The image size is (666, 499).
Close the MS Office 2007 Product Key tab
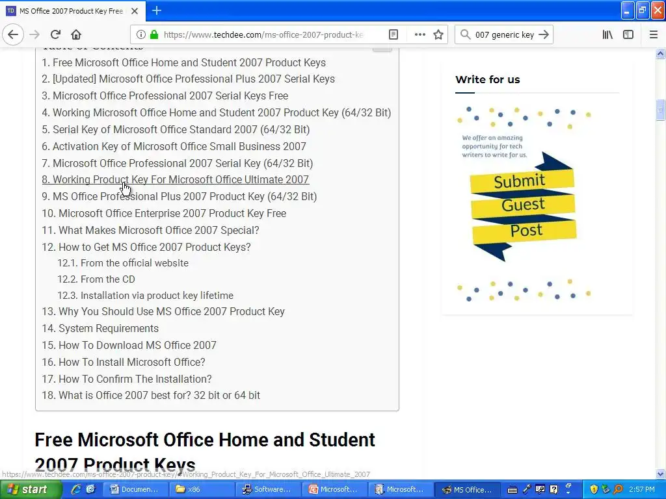click(135, 11)
